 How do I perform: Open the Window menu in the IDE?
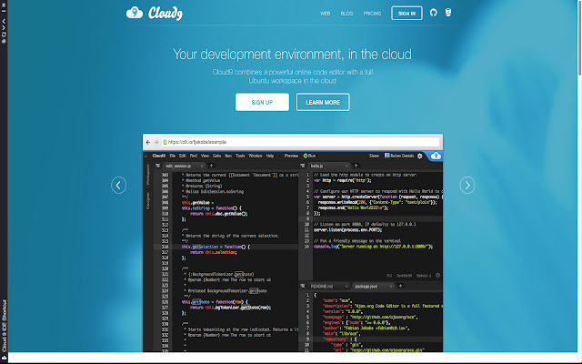[x=255, y=156]
